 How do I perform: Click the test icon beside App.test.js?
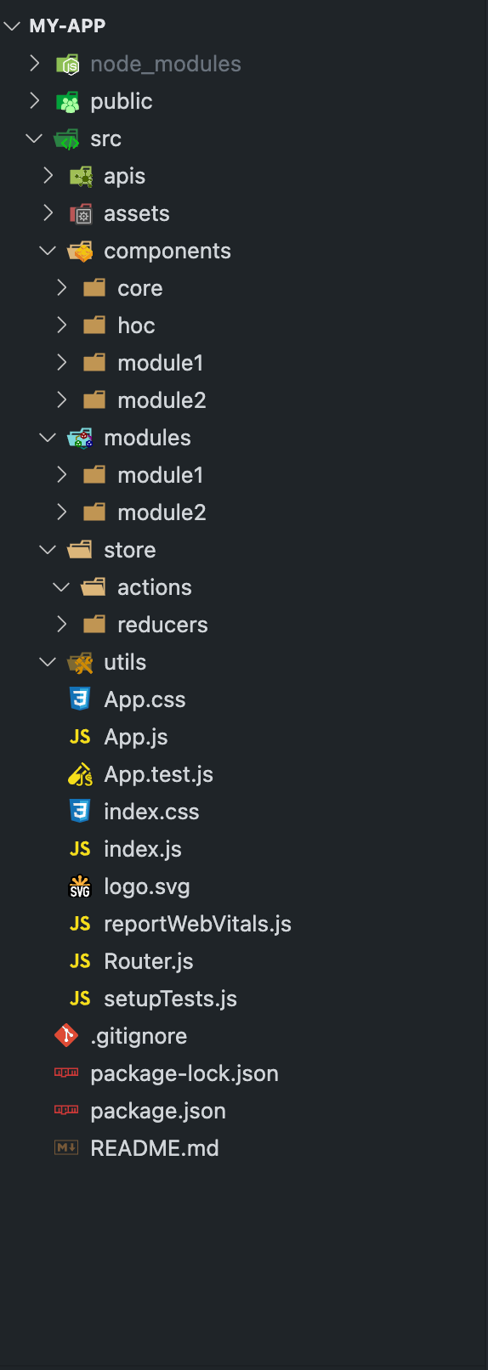(x=80, y=774)
